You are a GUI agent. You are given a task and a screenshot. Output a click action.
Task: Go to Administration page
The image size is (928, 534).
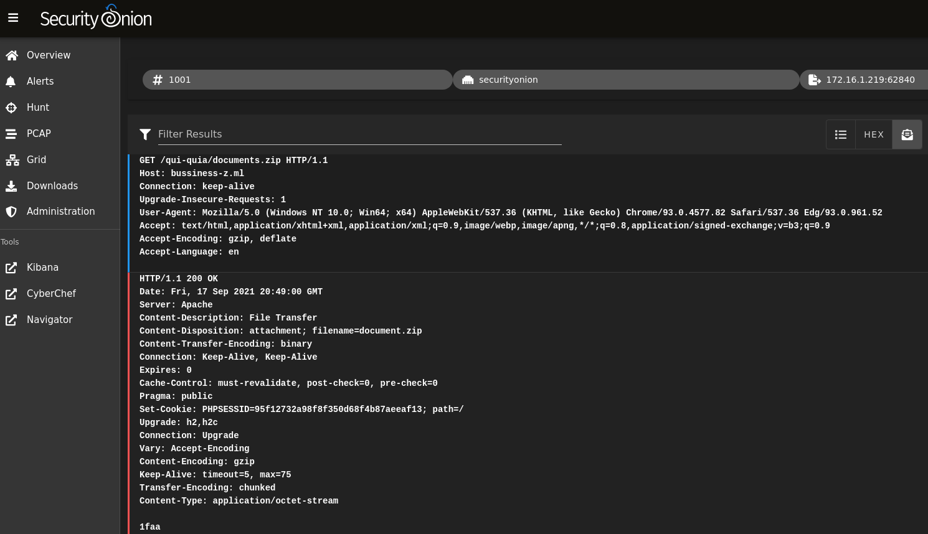[60, 212]
